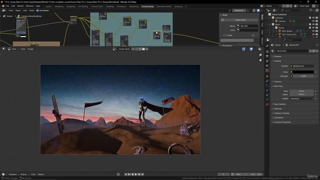Viewport: 320px width, 180px height.
Task: Open the File menu
Action: (x=7, y=6)
